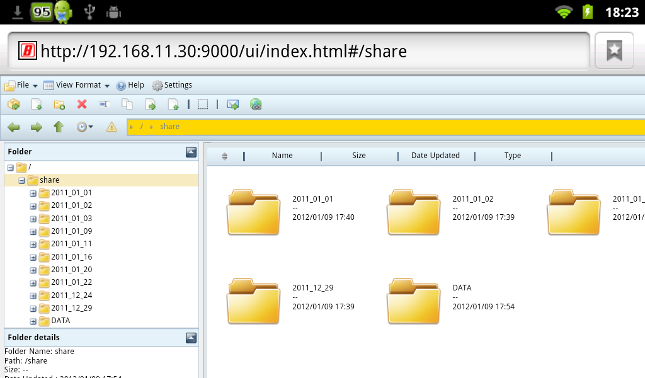Click the rename icon
Screen dimensions: 645x378
pos(105,105)
